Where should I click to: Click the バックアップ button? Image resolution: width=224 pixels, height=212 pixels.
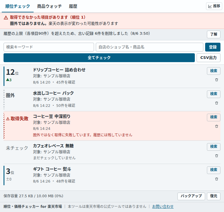pos(191,196)
